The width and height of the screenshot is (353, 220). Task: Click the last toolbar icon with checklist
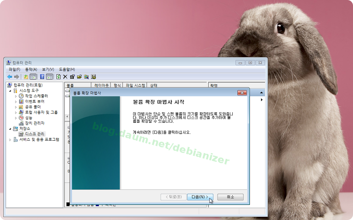[94, 77]
